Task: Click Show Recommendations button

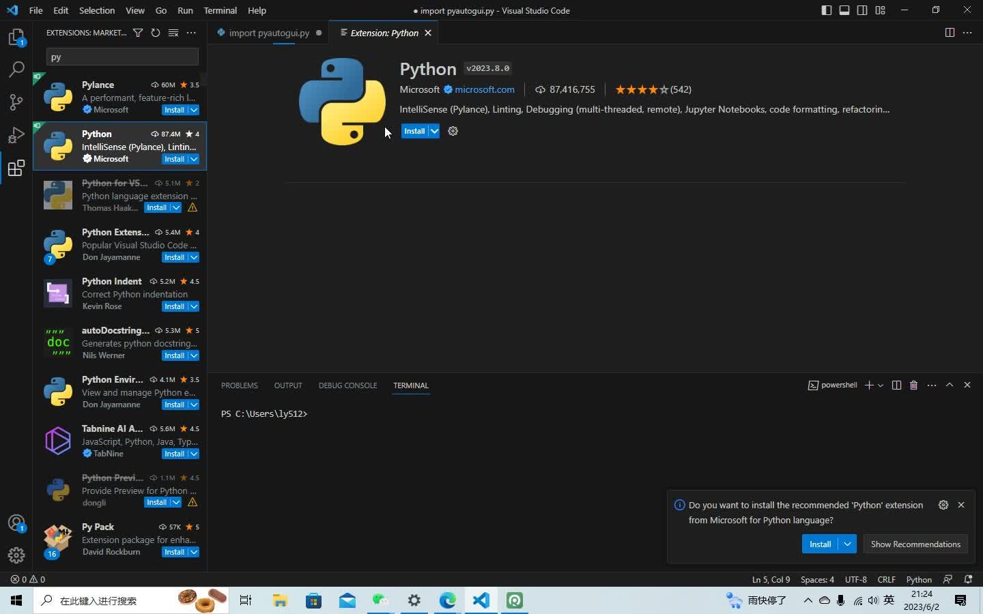Action: click(915, 544)
